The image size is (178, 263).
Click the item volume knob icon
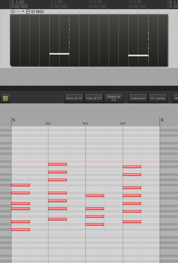(x=13, y=11)
